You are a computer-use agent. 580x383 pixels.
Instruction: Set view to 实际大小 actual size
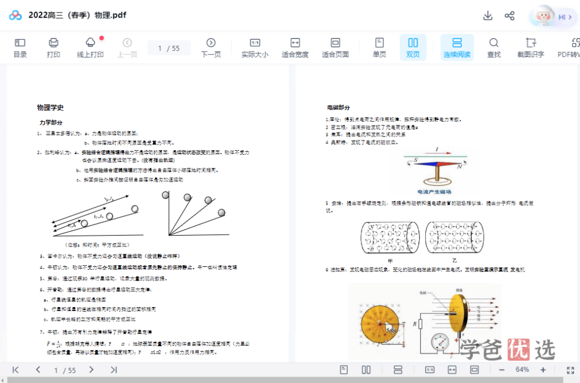pos(255,48)
